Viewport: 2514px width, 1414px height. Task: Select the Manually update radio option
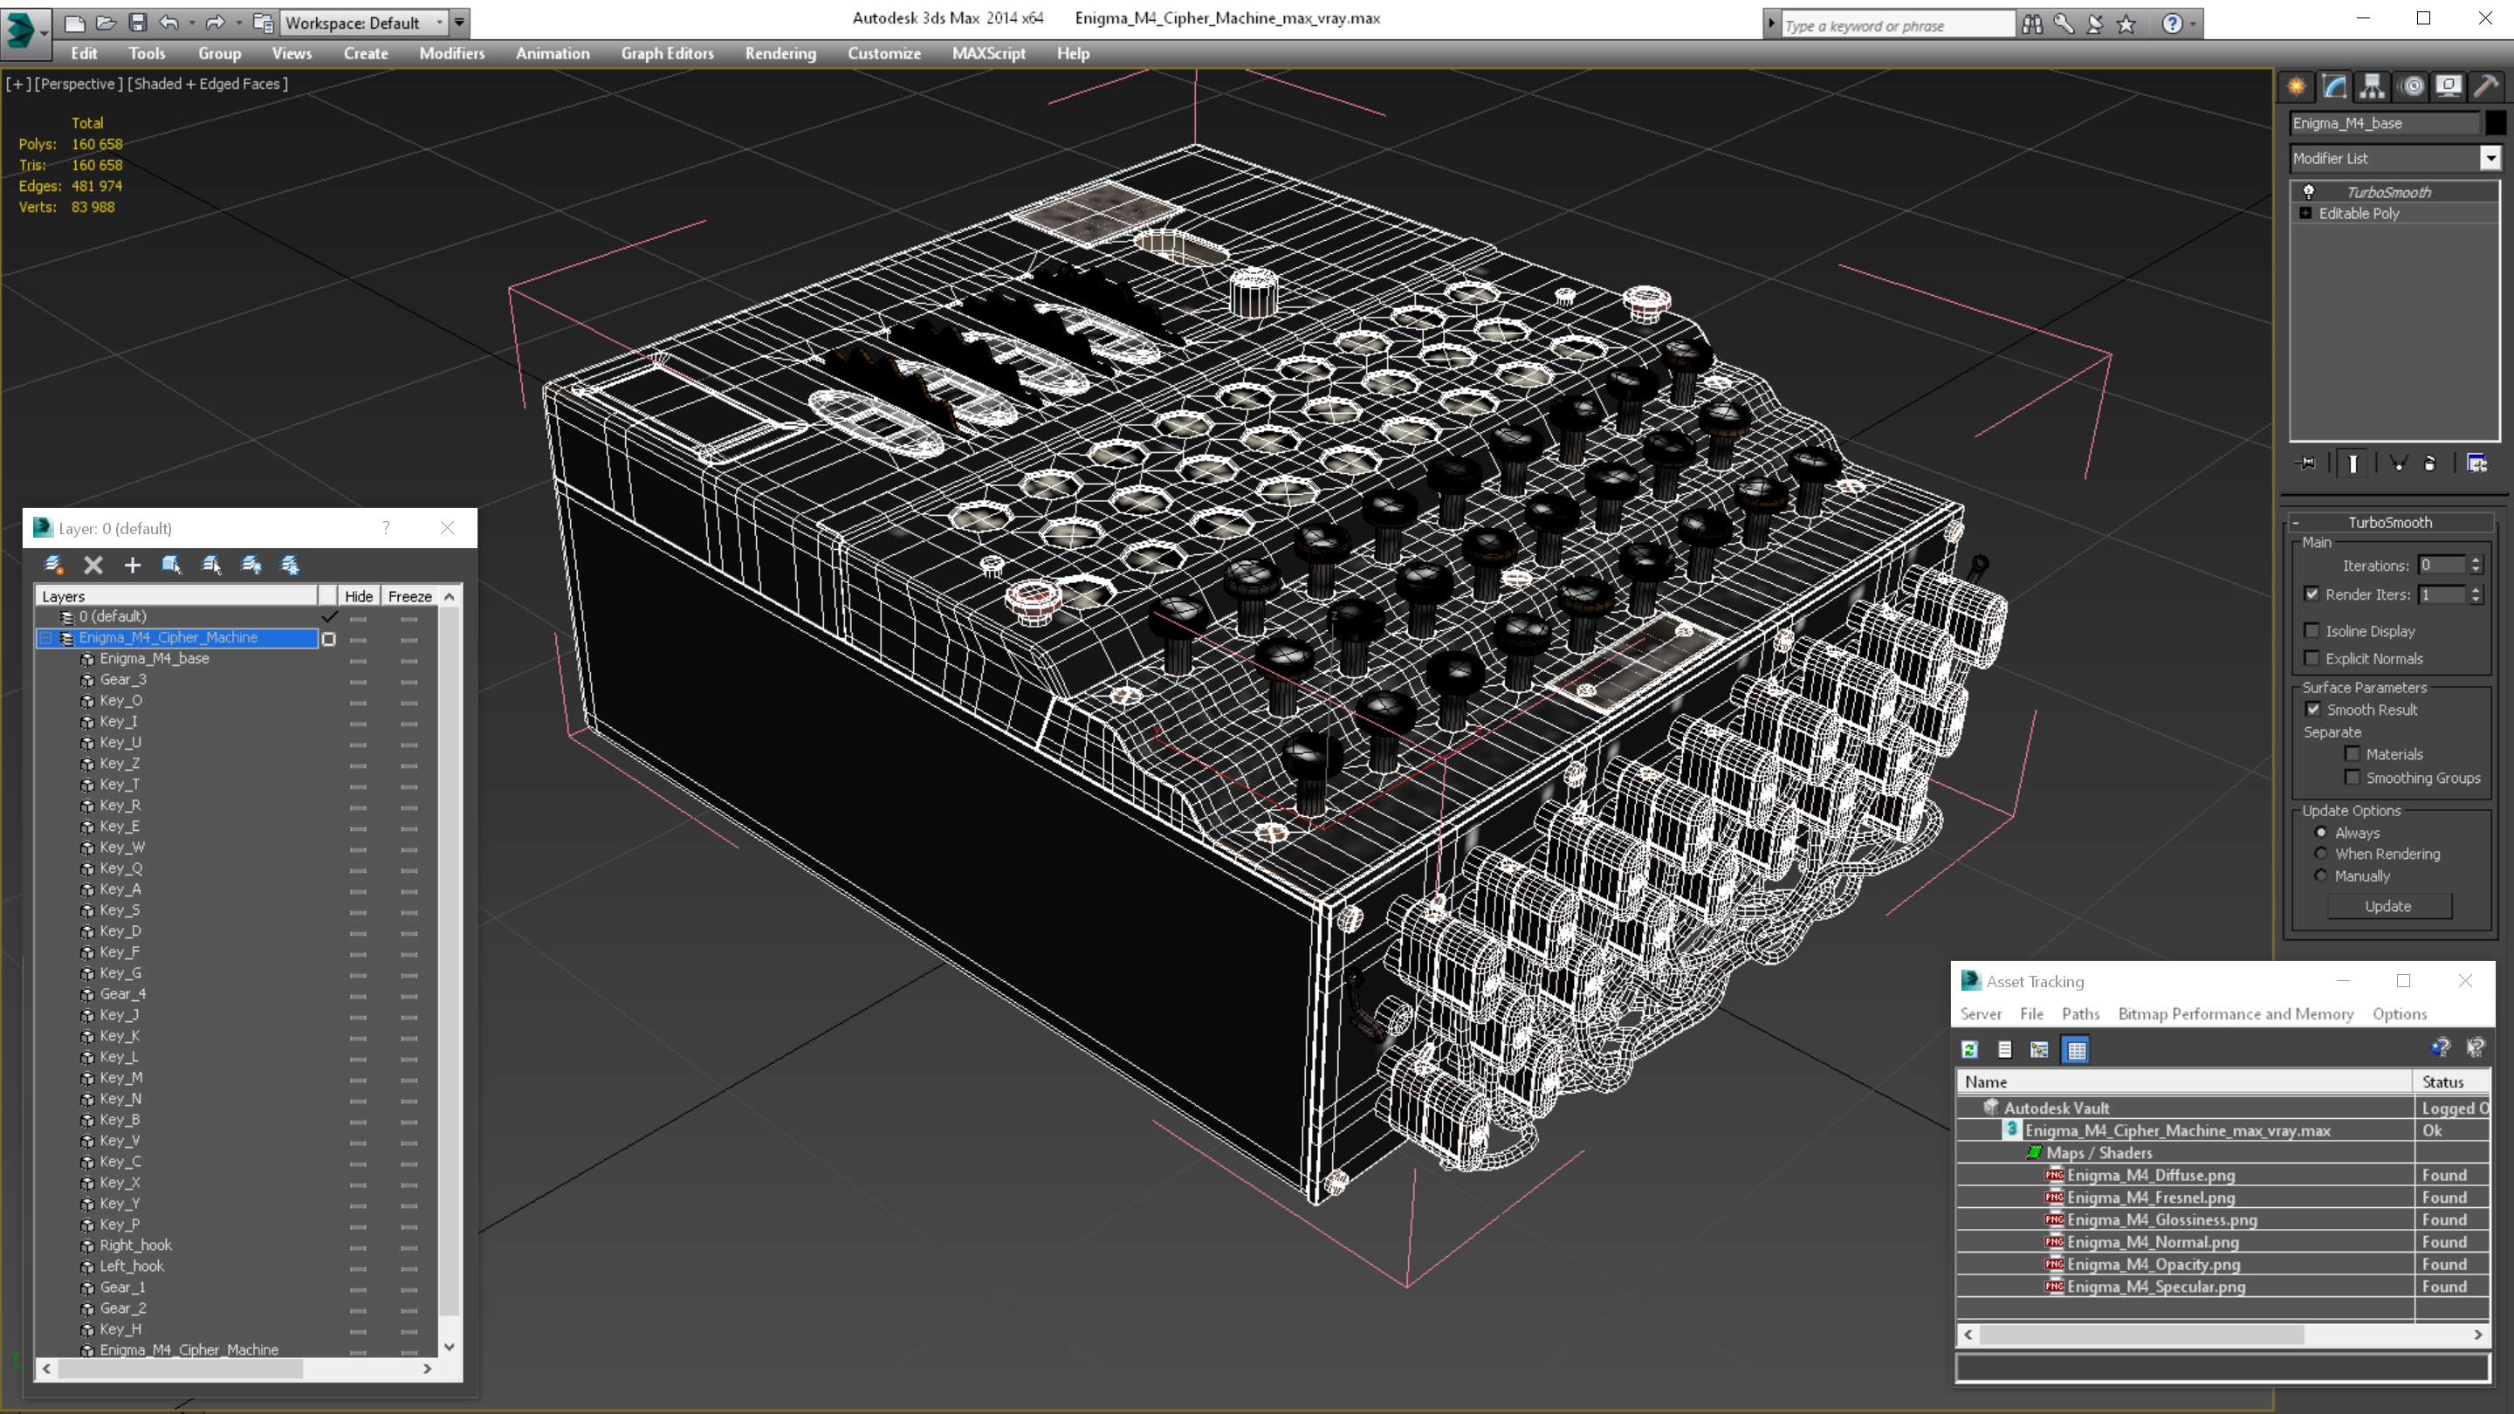(x=2321, y=875)
